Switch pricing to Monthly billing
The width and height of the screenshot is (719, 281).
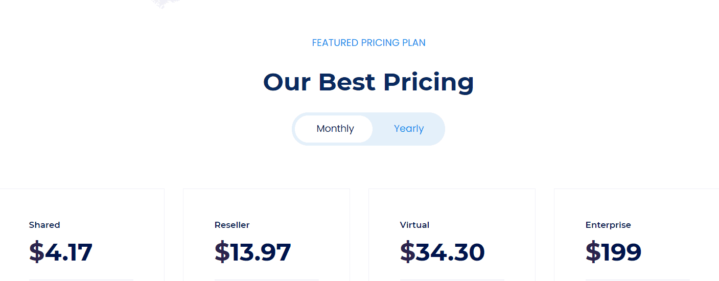coord(334,129)
